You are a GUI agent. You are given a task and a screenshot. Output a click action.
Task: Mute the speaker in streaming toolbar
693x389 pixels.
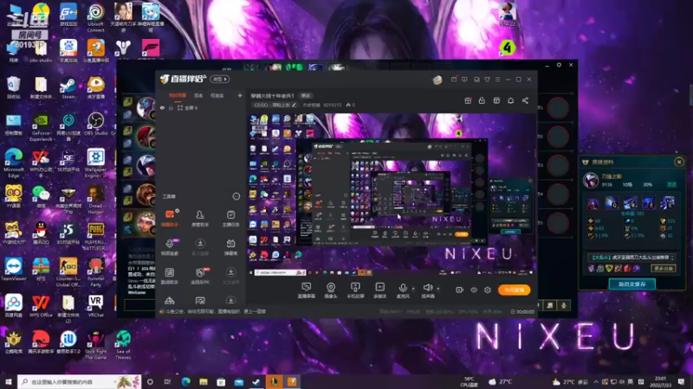click(x=427, y=290)
